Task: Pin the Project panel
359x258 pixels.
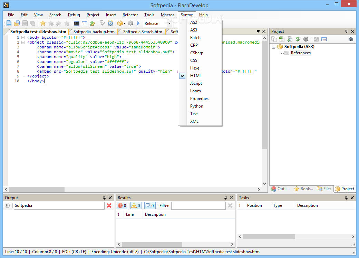Action: click(346, 31)
